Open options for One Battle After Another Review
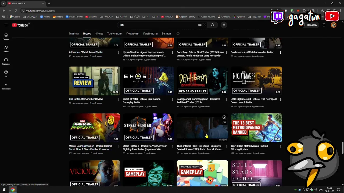 pyautogui.click(x=119, y=99)
